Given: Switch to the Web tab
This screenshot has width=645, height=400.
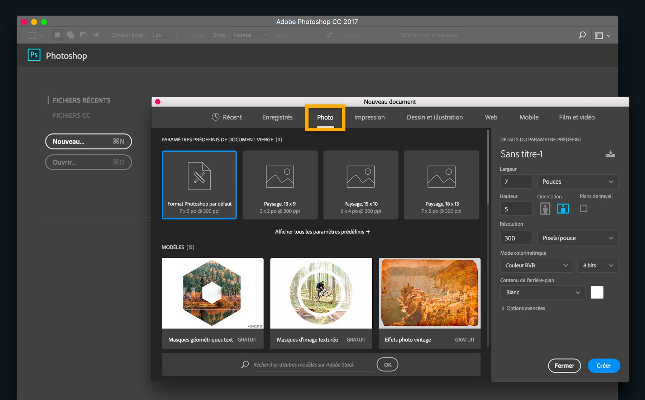Looking at the screenshot, I should [x=491, y=117].
